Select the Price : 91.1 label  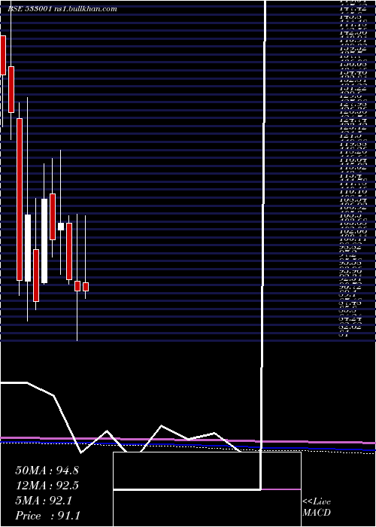[47, 516]
